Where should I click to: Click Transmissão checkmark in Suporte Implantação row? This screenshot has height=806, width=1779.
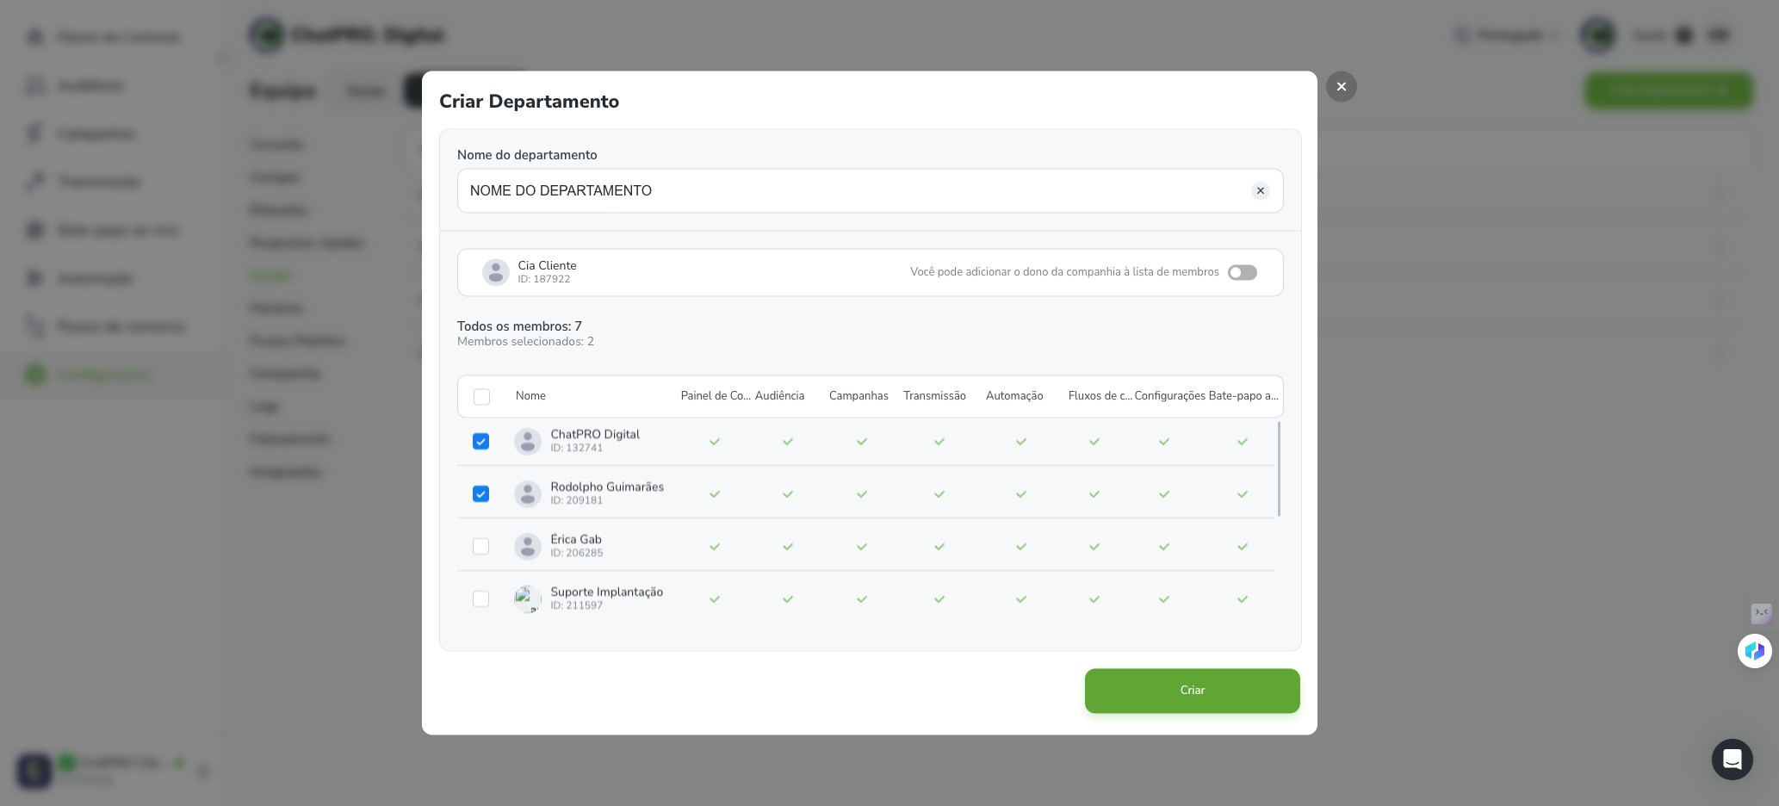coord(939,599)
